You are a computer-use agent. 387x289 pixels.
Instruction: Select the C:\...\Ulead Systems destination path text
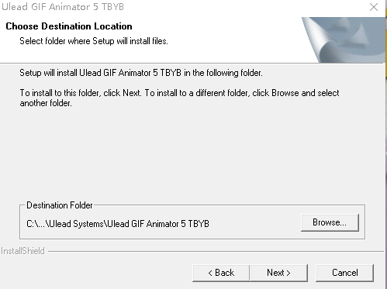pyautogui.click(x=118, y=224)
